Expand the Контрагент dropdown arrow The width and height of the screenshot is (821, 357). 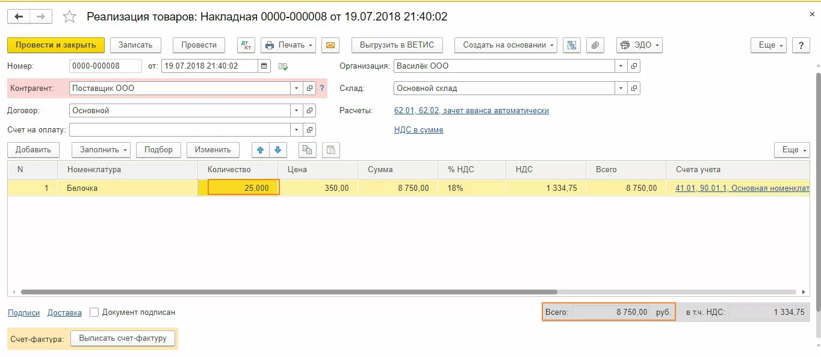coord(296,88)
